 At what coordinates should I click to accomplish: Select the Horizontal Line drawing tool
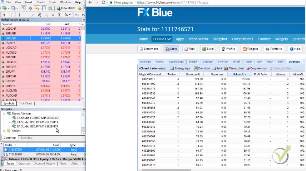pos(26,15)
